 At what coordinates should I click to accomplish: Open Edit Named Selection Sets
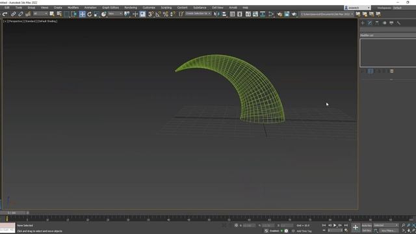pos(181,14)
